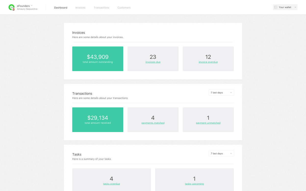Click 'Here is a summary of your tasks'
306x191 pixels.
point(92,159)
